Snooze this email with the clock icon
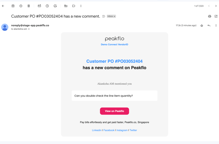The height and width of the screenshot is (144, 219). coord(47,6)
